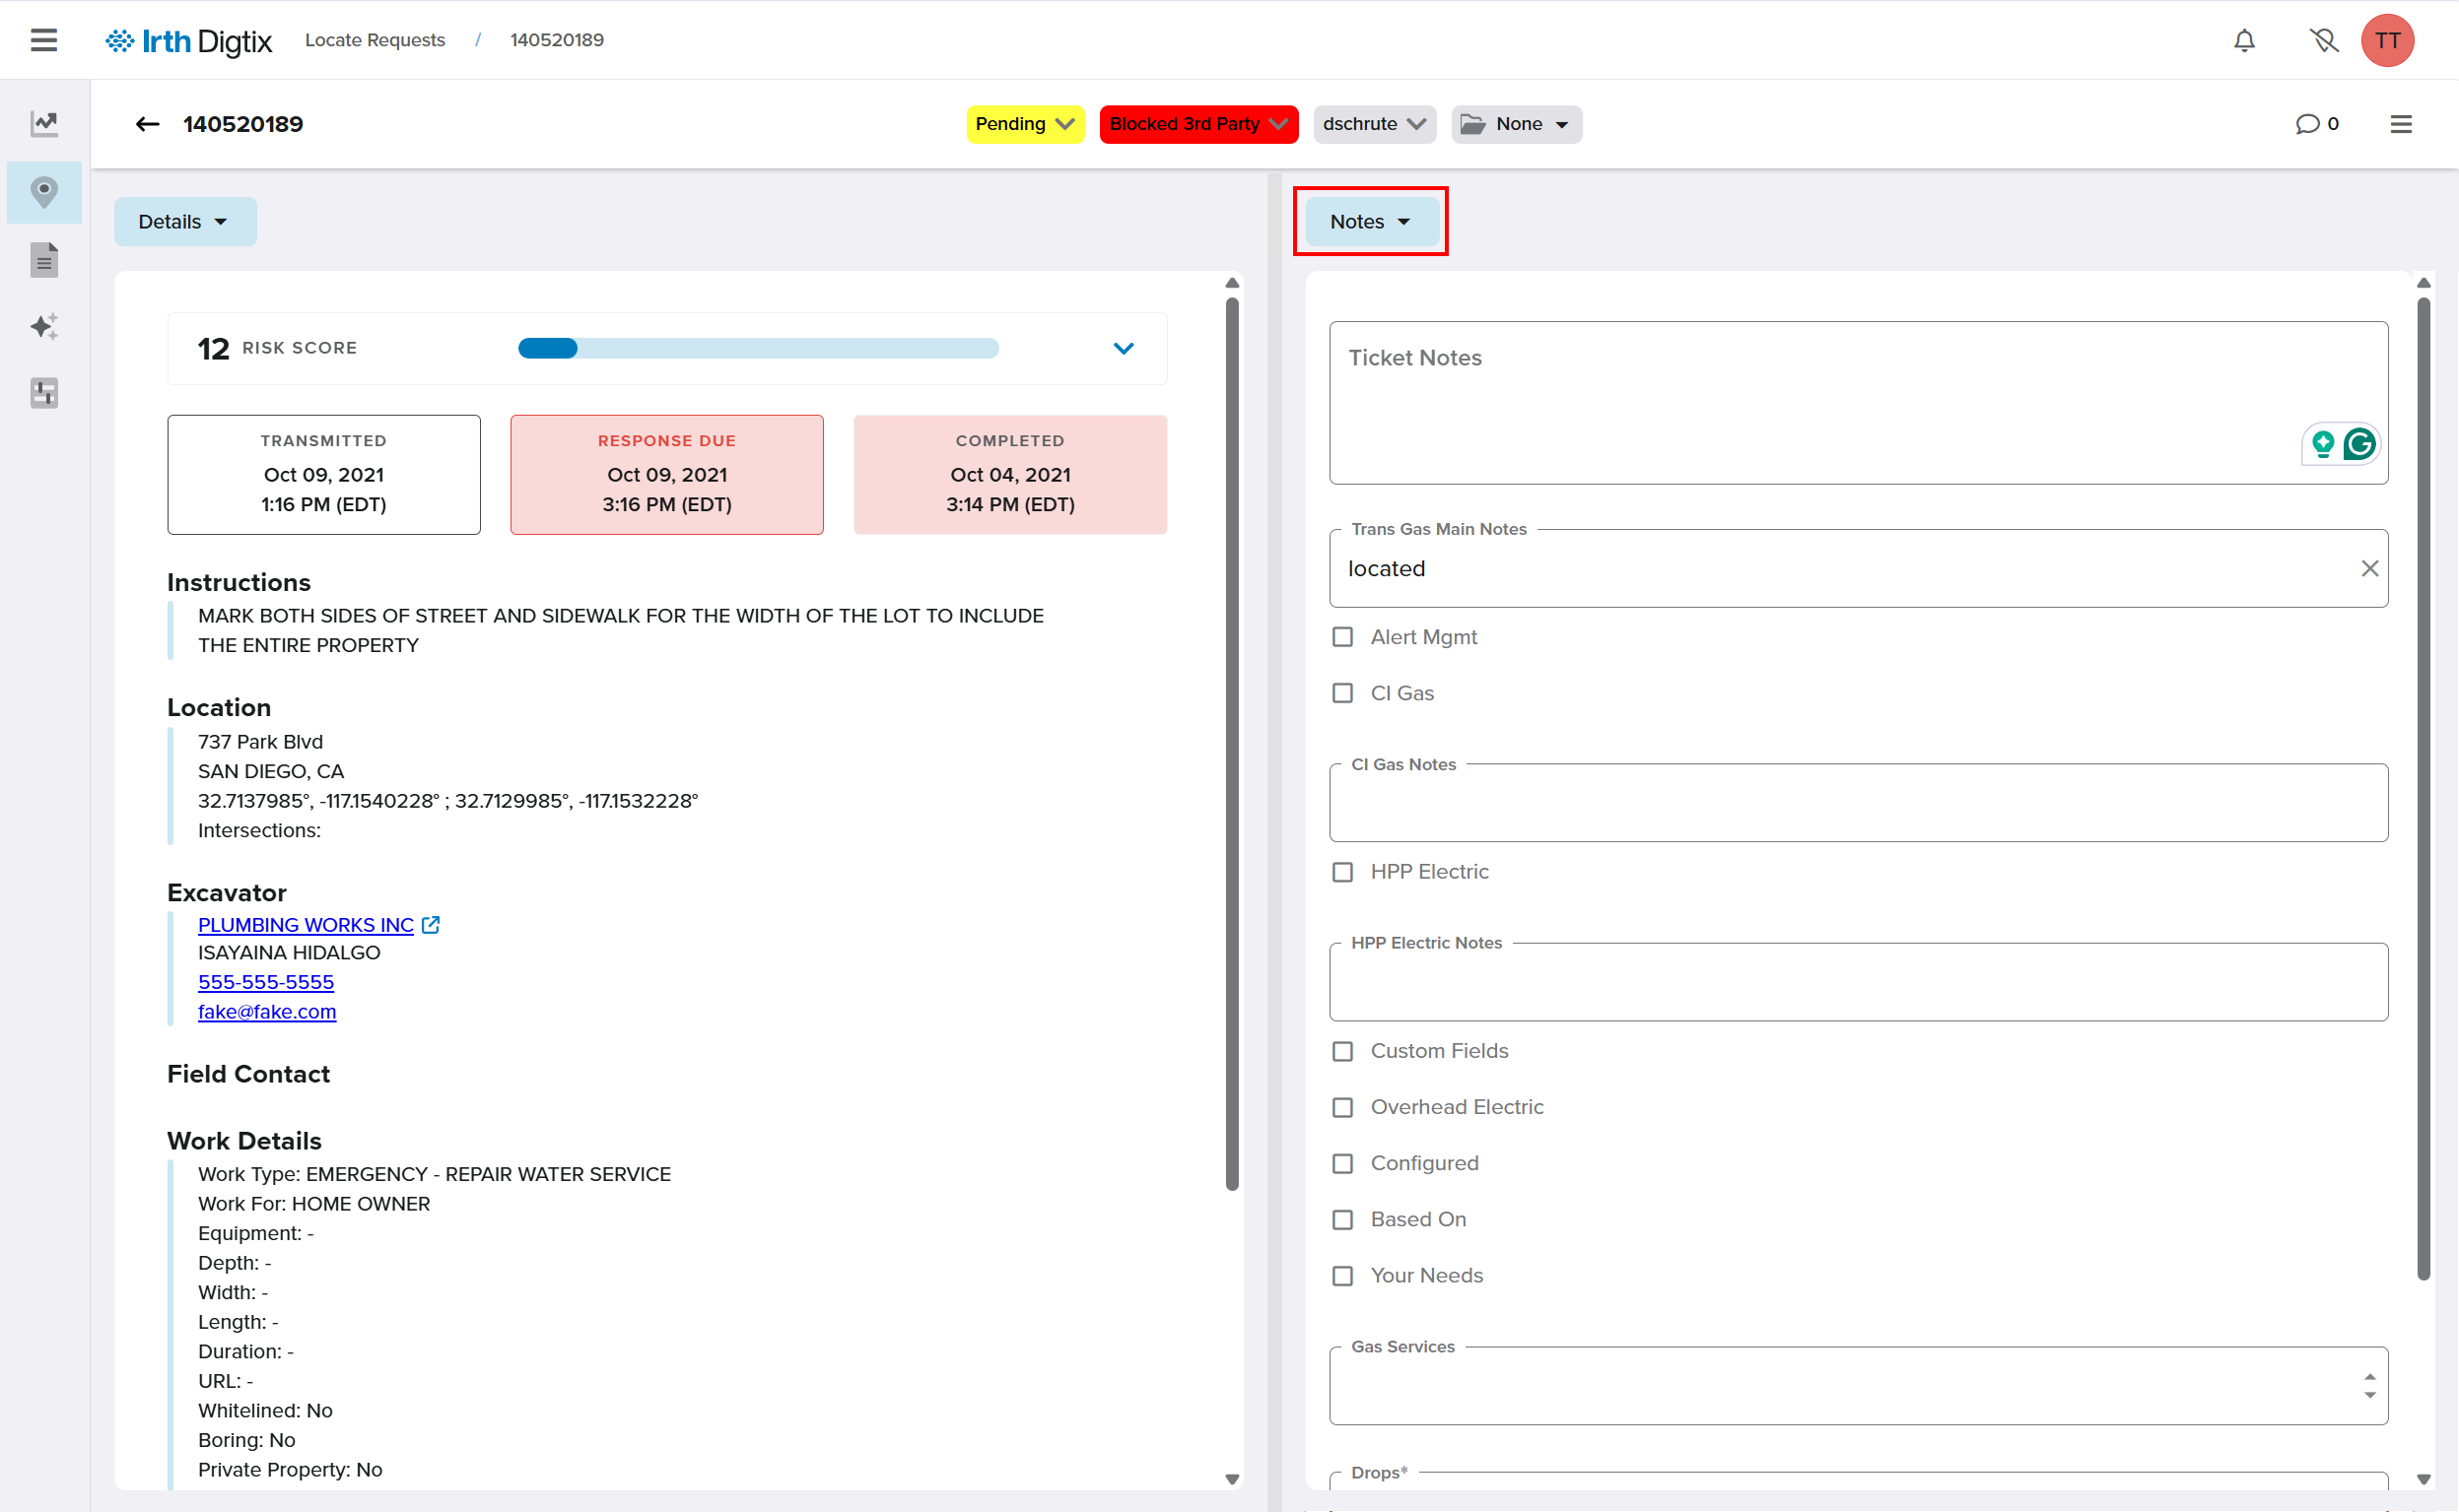The image size is (2459, 1512).
Task: Open the PLUMBING WORKS INC link
Action: pyautogui.click(x=306, y=925)
